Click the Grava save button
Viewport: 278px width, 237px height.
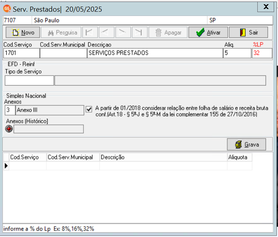pos(246,144)
